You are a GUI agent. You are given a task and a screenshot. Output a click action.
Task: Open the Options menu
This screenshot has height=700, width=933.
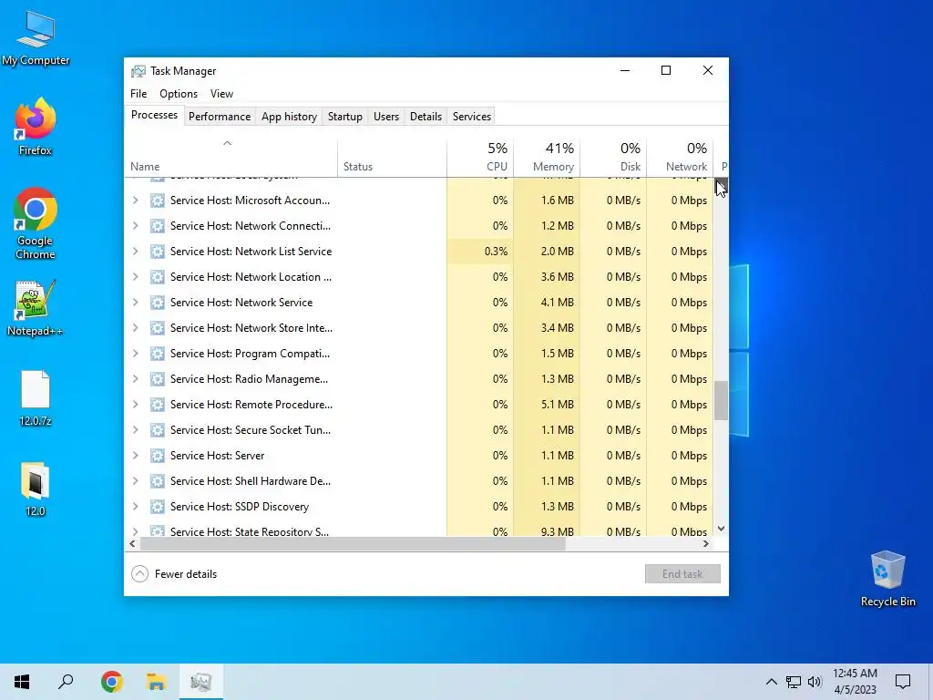coord(179,94)
